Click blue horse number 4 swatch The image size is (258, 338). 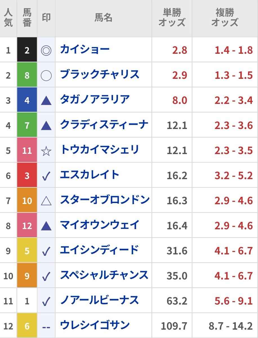point(27,100)
